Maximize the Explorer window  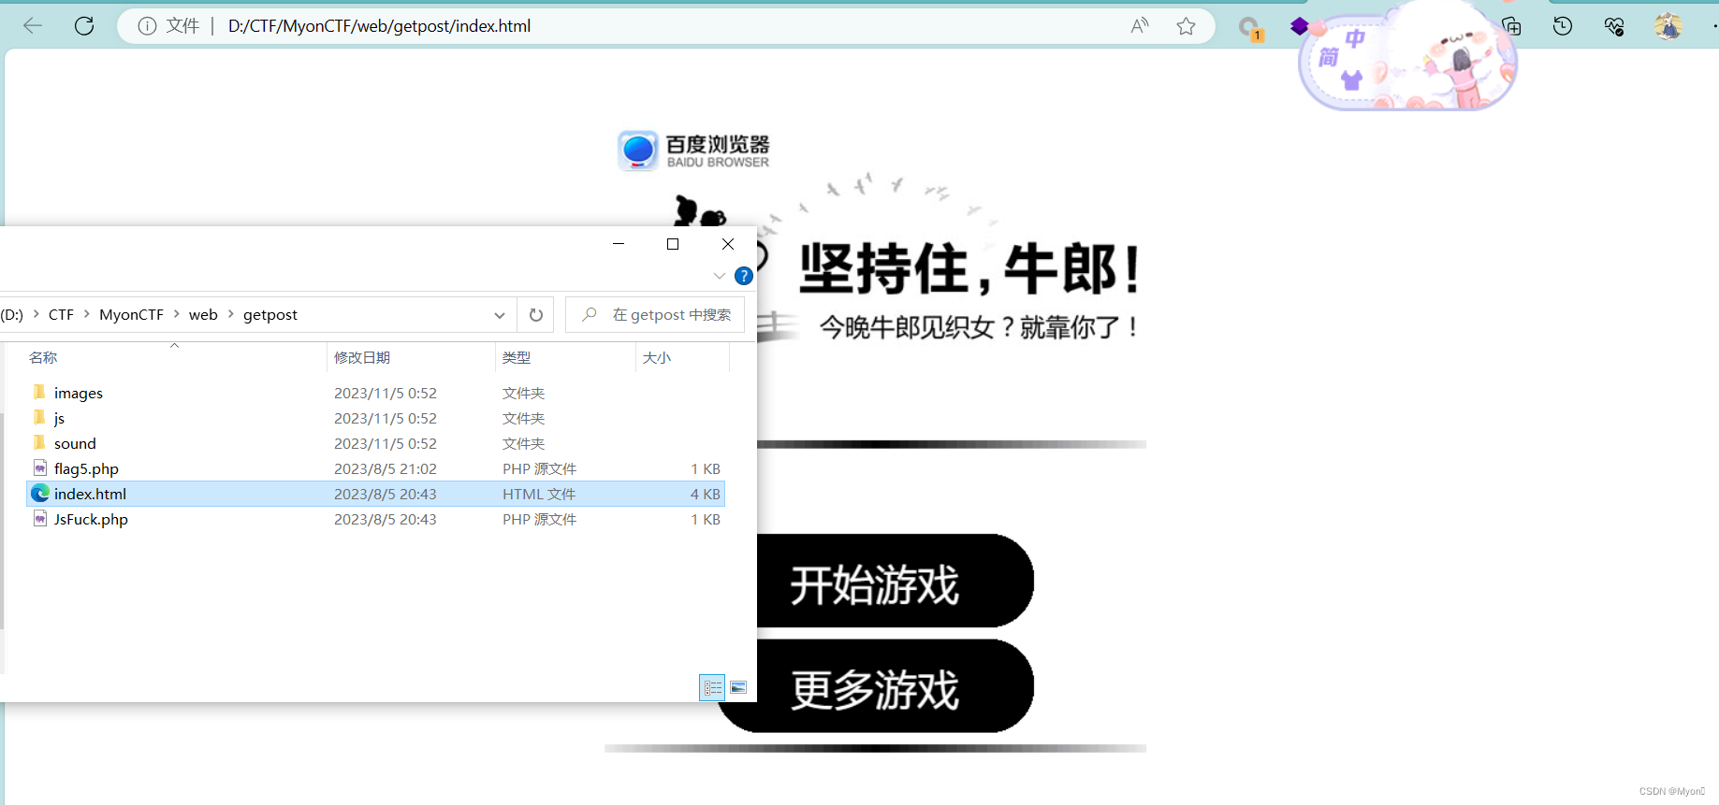[x=673, y=244]
